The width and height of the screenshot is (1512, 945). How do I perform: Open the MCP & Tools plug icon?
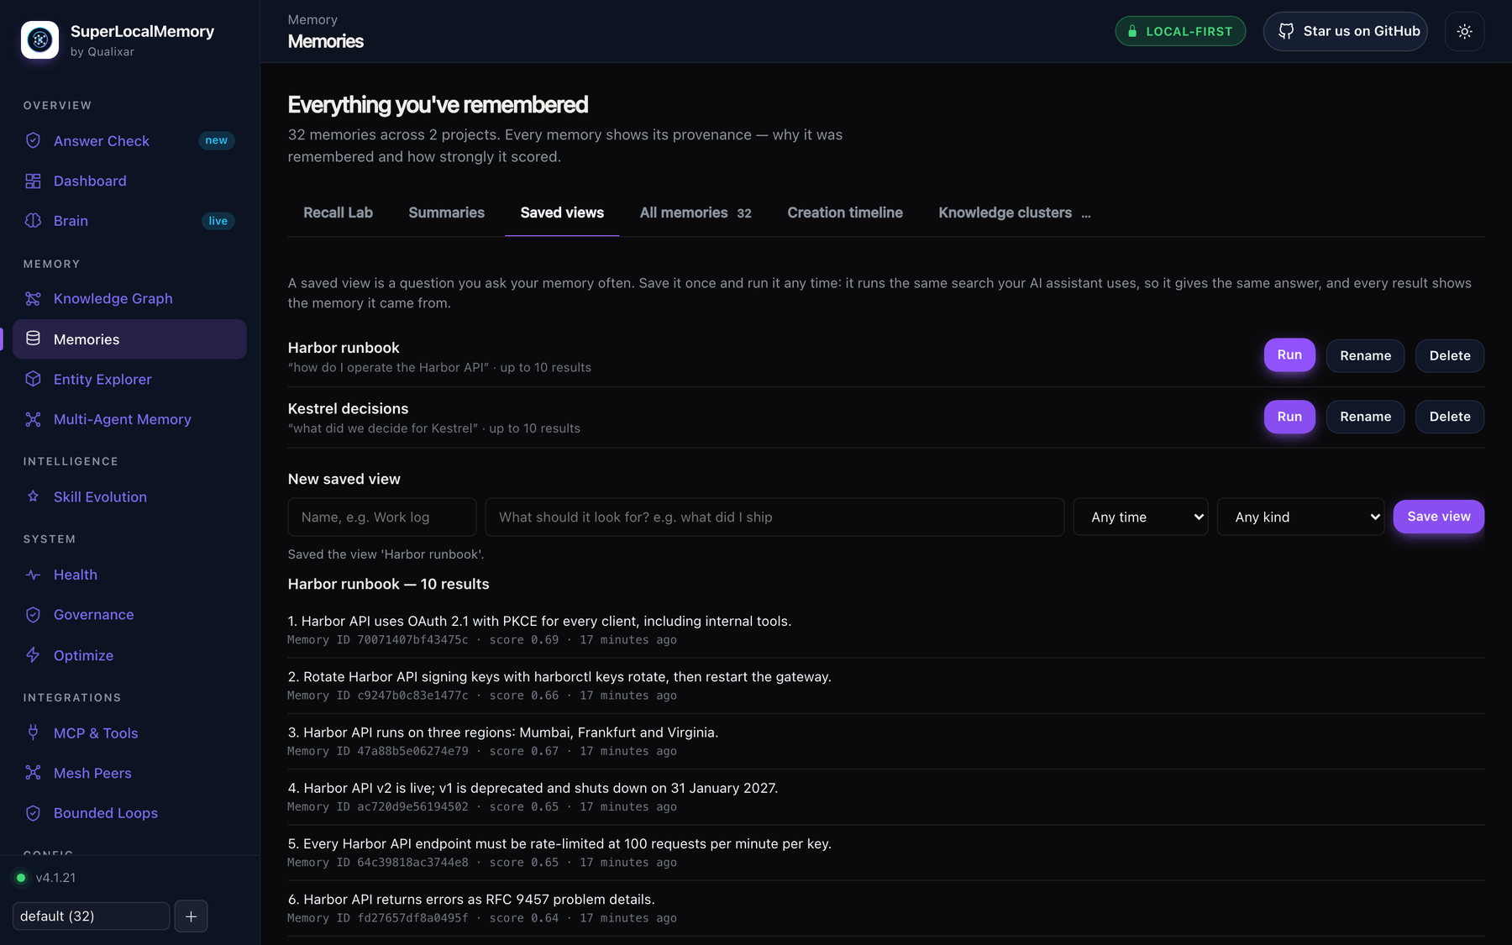click(33, 732)
